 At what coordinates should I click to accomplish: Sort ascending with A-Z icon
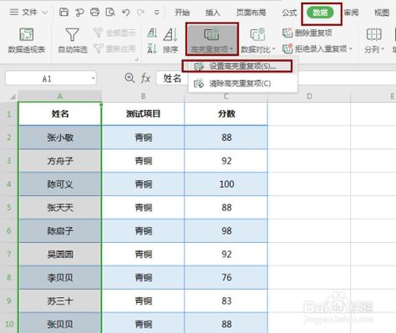[152, 33]
